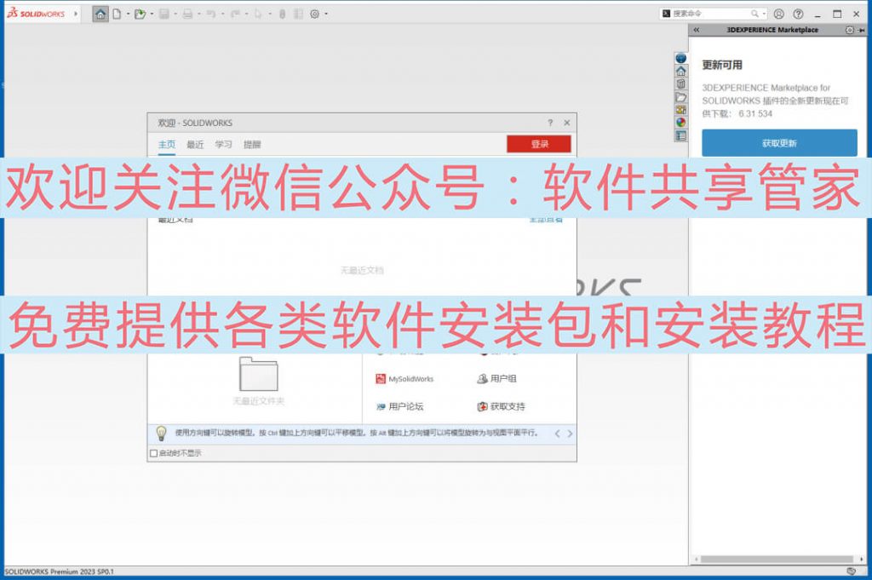Expand the search command dropdown arrow
This screenshot has height=580, width=872.
tap(764, 14)
